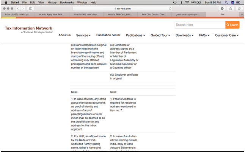
Task: Expand the Customer Care dropdown
Action: (x=227, y=35)
